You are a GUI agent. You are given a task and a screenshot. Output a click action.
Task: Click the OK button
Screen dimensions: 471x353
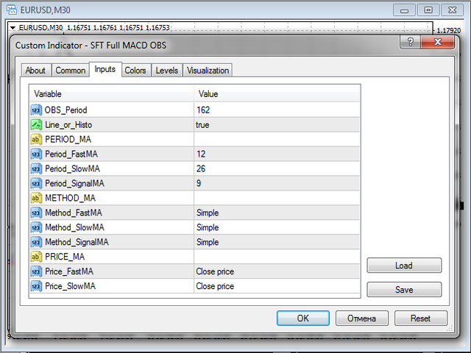pyautogui.click(x=302, y=318)
